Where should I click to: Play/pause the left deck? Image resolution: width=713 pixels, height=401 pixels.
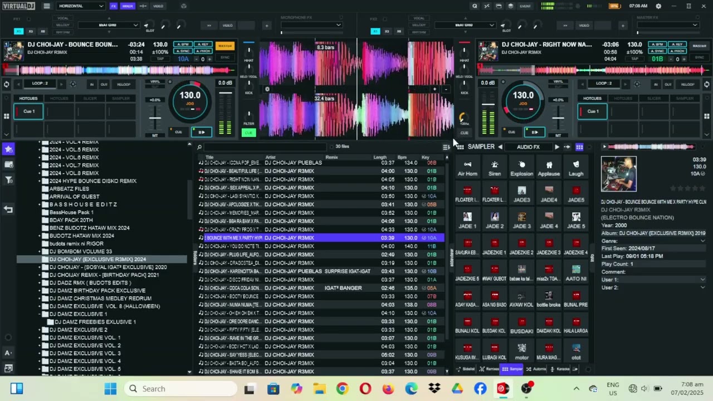point(201,132)
